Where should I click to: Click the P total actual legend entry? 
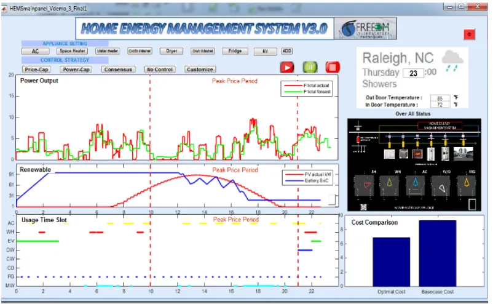coord(307,86)
